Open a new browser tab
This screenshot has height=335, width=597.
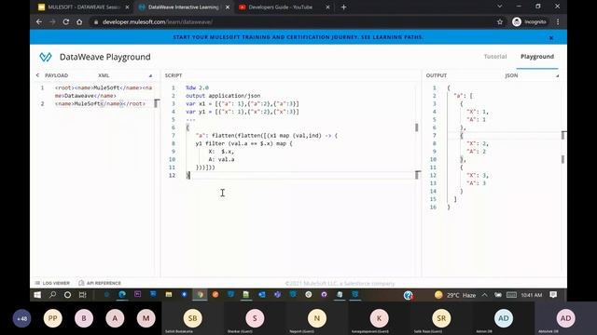343,7
